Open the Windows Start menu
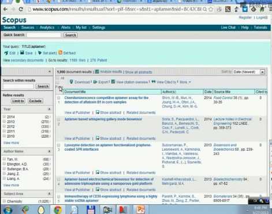The image size is (272, 214). (8, 210)
